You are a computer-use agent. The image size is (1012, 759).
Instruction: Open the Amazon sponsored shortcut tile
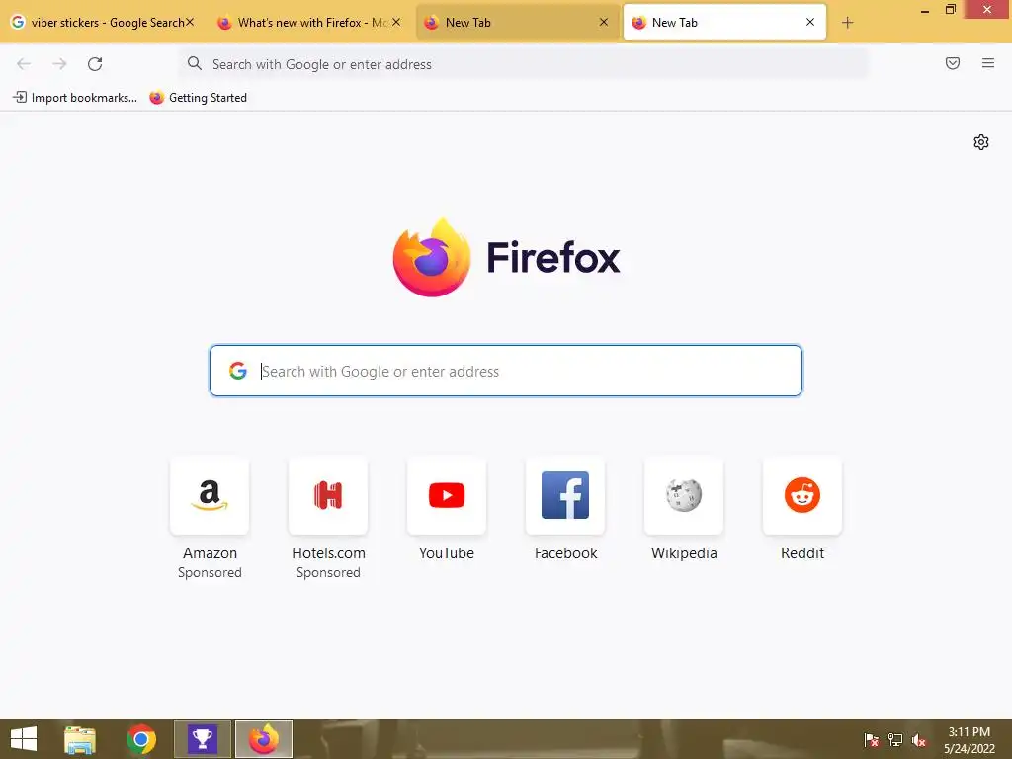[x=210, y=496]
